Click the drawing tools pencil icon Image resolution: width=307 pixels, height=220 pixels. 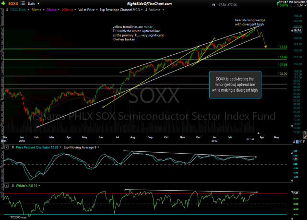tap(305, 137)
